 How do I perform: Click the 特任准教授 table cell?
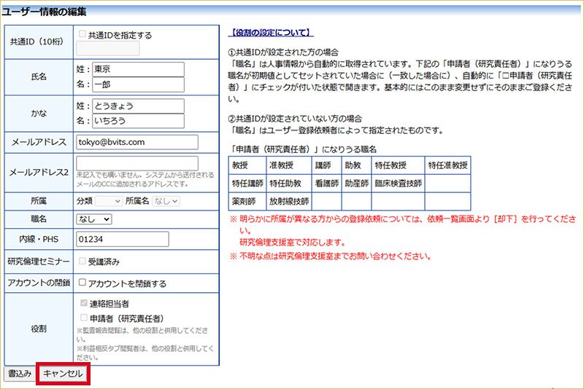tap(447, 165)
